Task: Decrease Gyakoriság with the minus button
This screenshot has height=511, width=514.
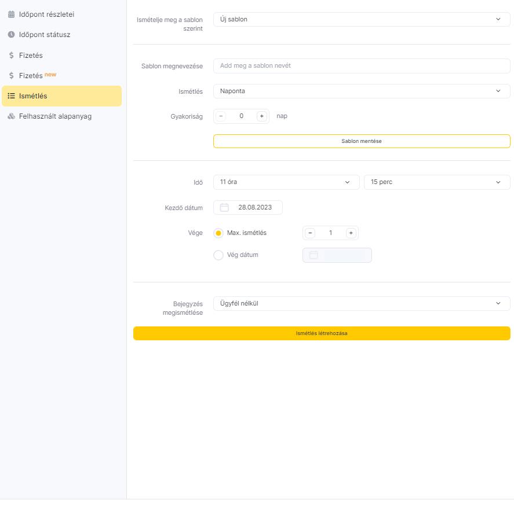Action: [x=221, y=116]
